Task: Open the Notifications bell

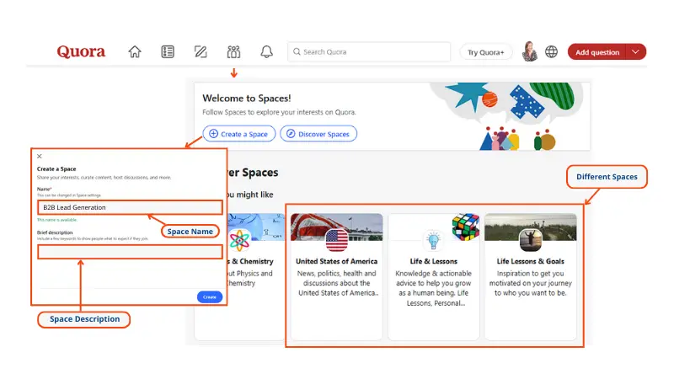Action: click(x=266, y=51)
